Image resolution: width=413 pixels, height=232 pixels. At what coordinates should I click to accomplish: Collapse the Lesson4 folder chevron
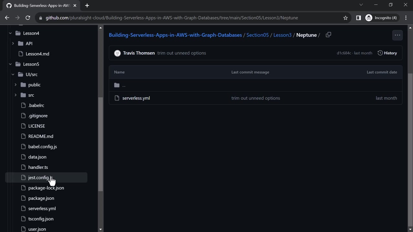click(10, 33)
